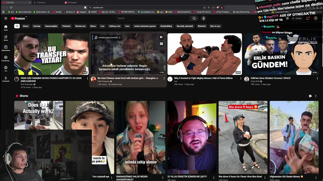
Task: Select the Martial arts filter chip
Action: coord(80,26)
